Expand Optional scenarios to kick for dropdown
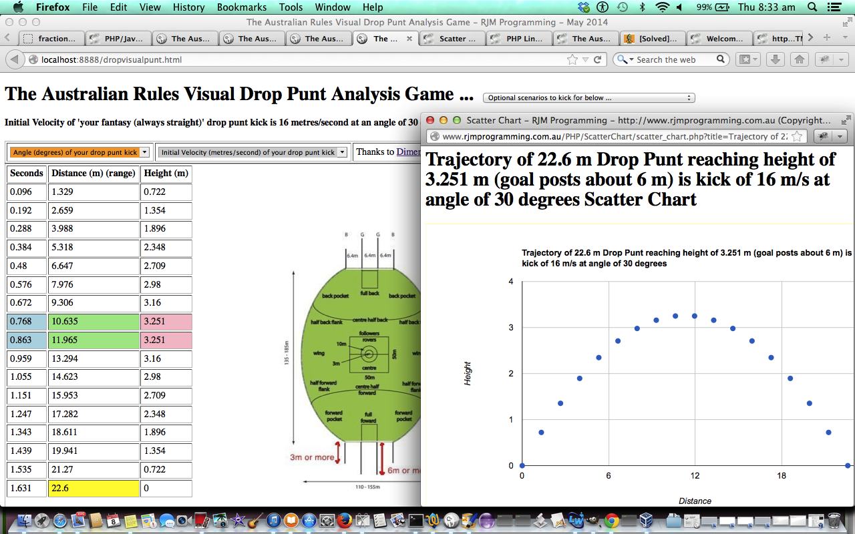This screenshot has height=534, width=855. click(588, 97)
